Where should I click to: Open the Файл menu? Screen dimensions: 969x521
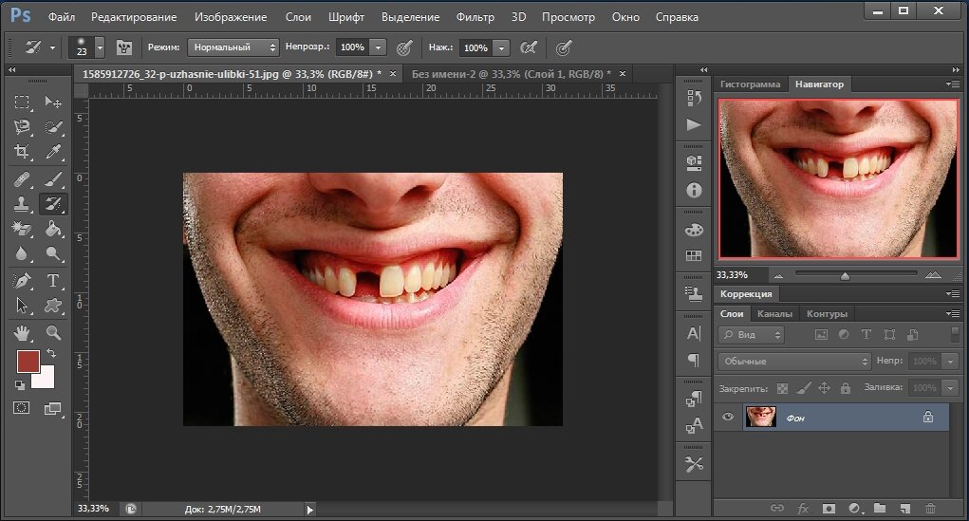click(x=61, y=17)
